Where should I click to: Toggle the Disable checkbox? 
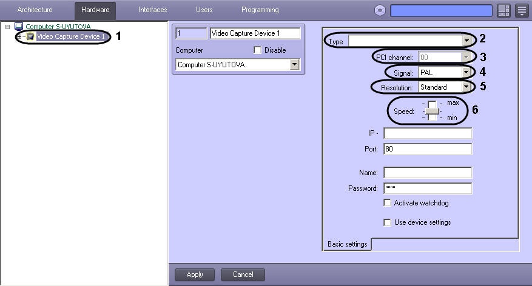(258, 50)
